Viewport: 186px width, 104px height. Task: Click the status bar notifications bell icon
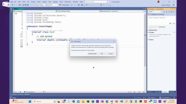[174, 98]
